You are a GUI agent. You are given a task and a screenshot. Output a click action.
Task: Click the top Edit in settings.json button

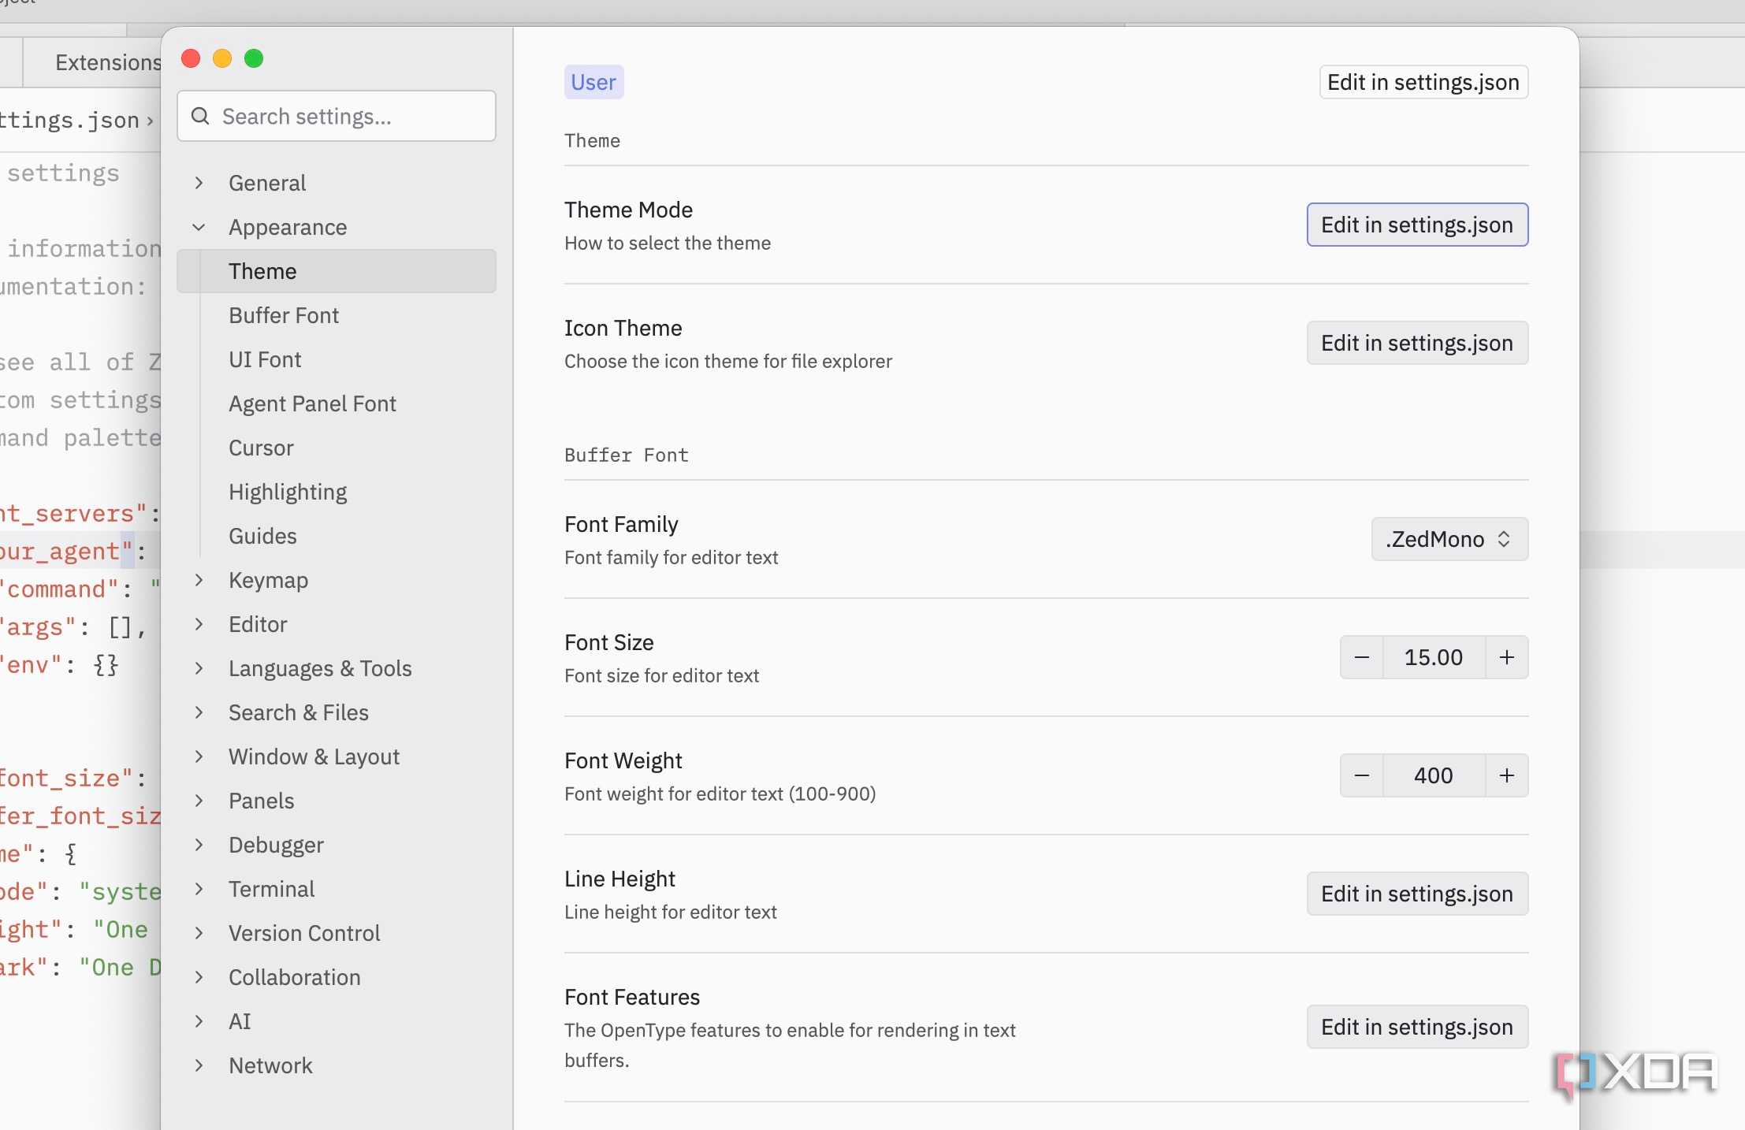point(1423,82)
